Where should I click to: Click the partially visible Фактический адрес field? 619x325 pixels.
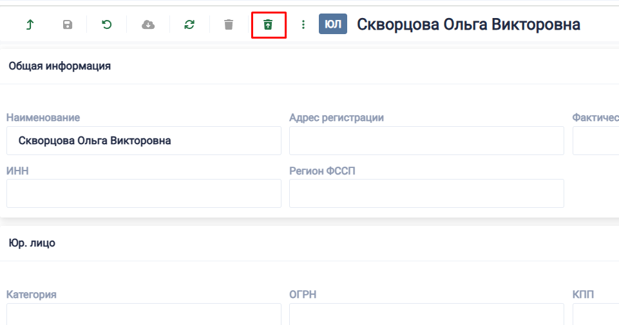595,140
